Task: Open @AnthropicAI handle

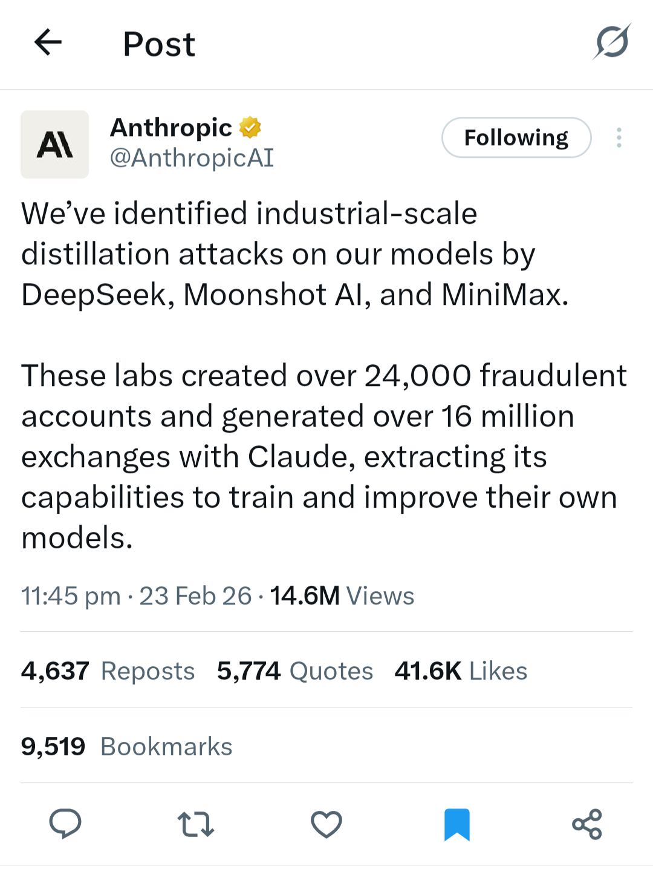Action: [x=192, y=157]
